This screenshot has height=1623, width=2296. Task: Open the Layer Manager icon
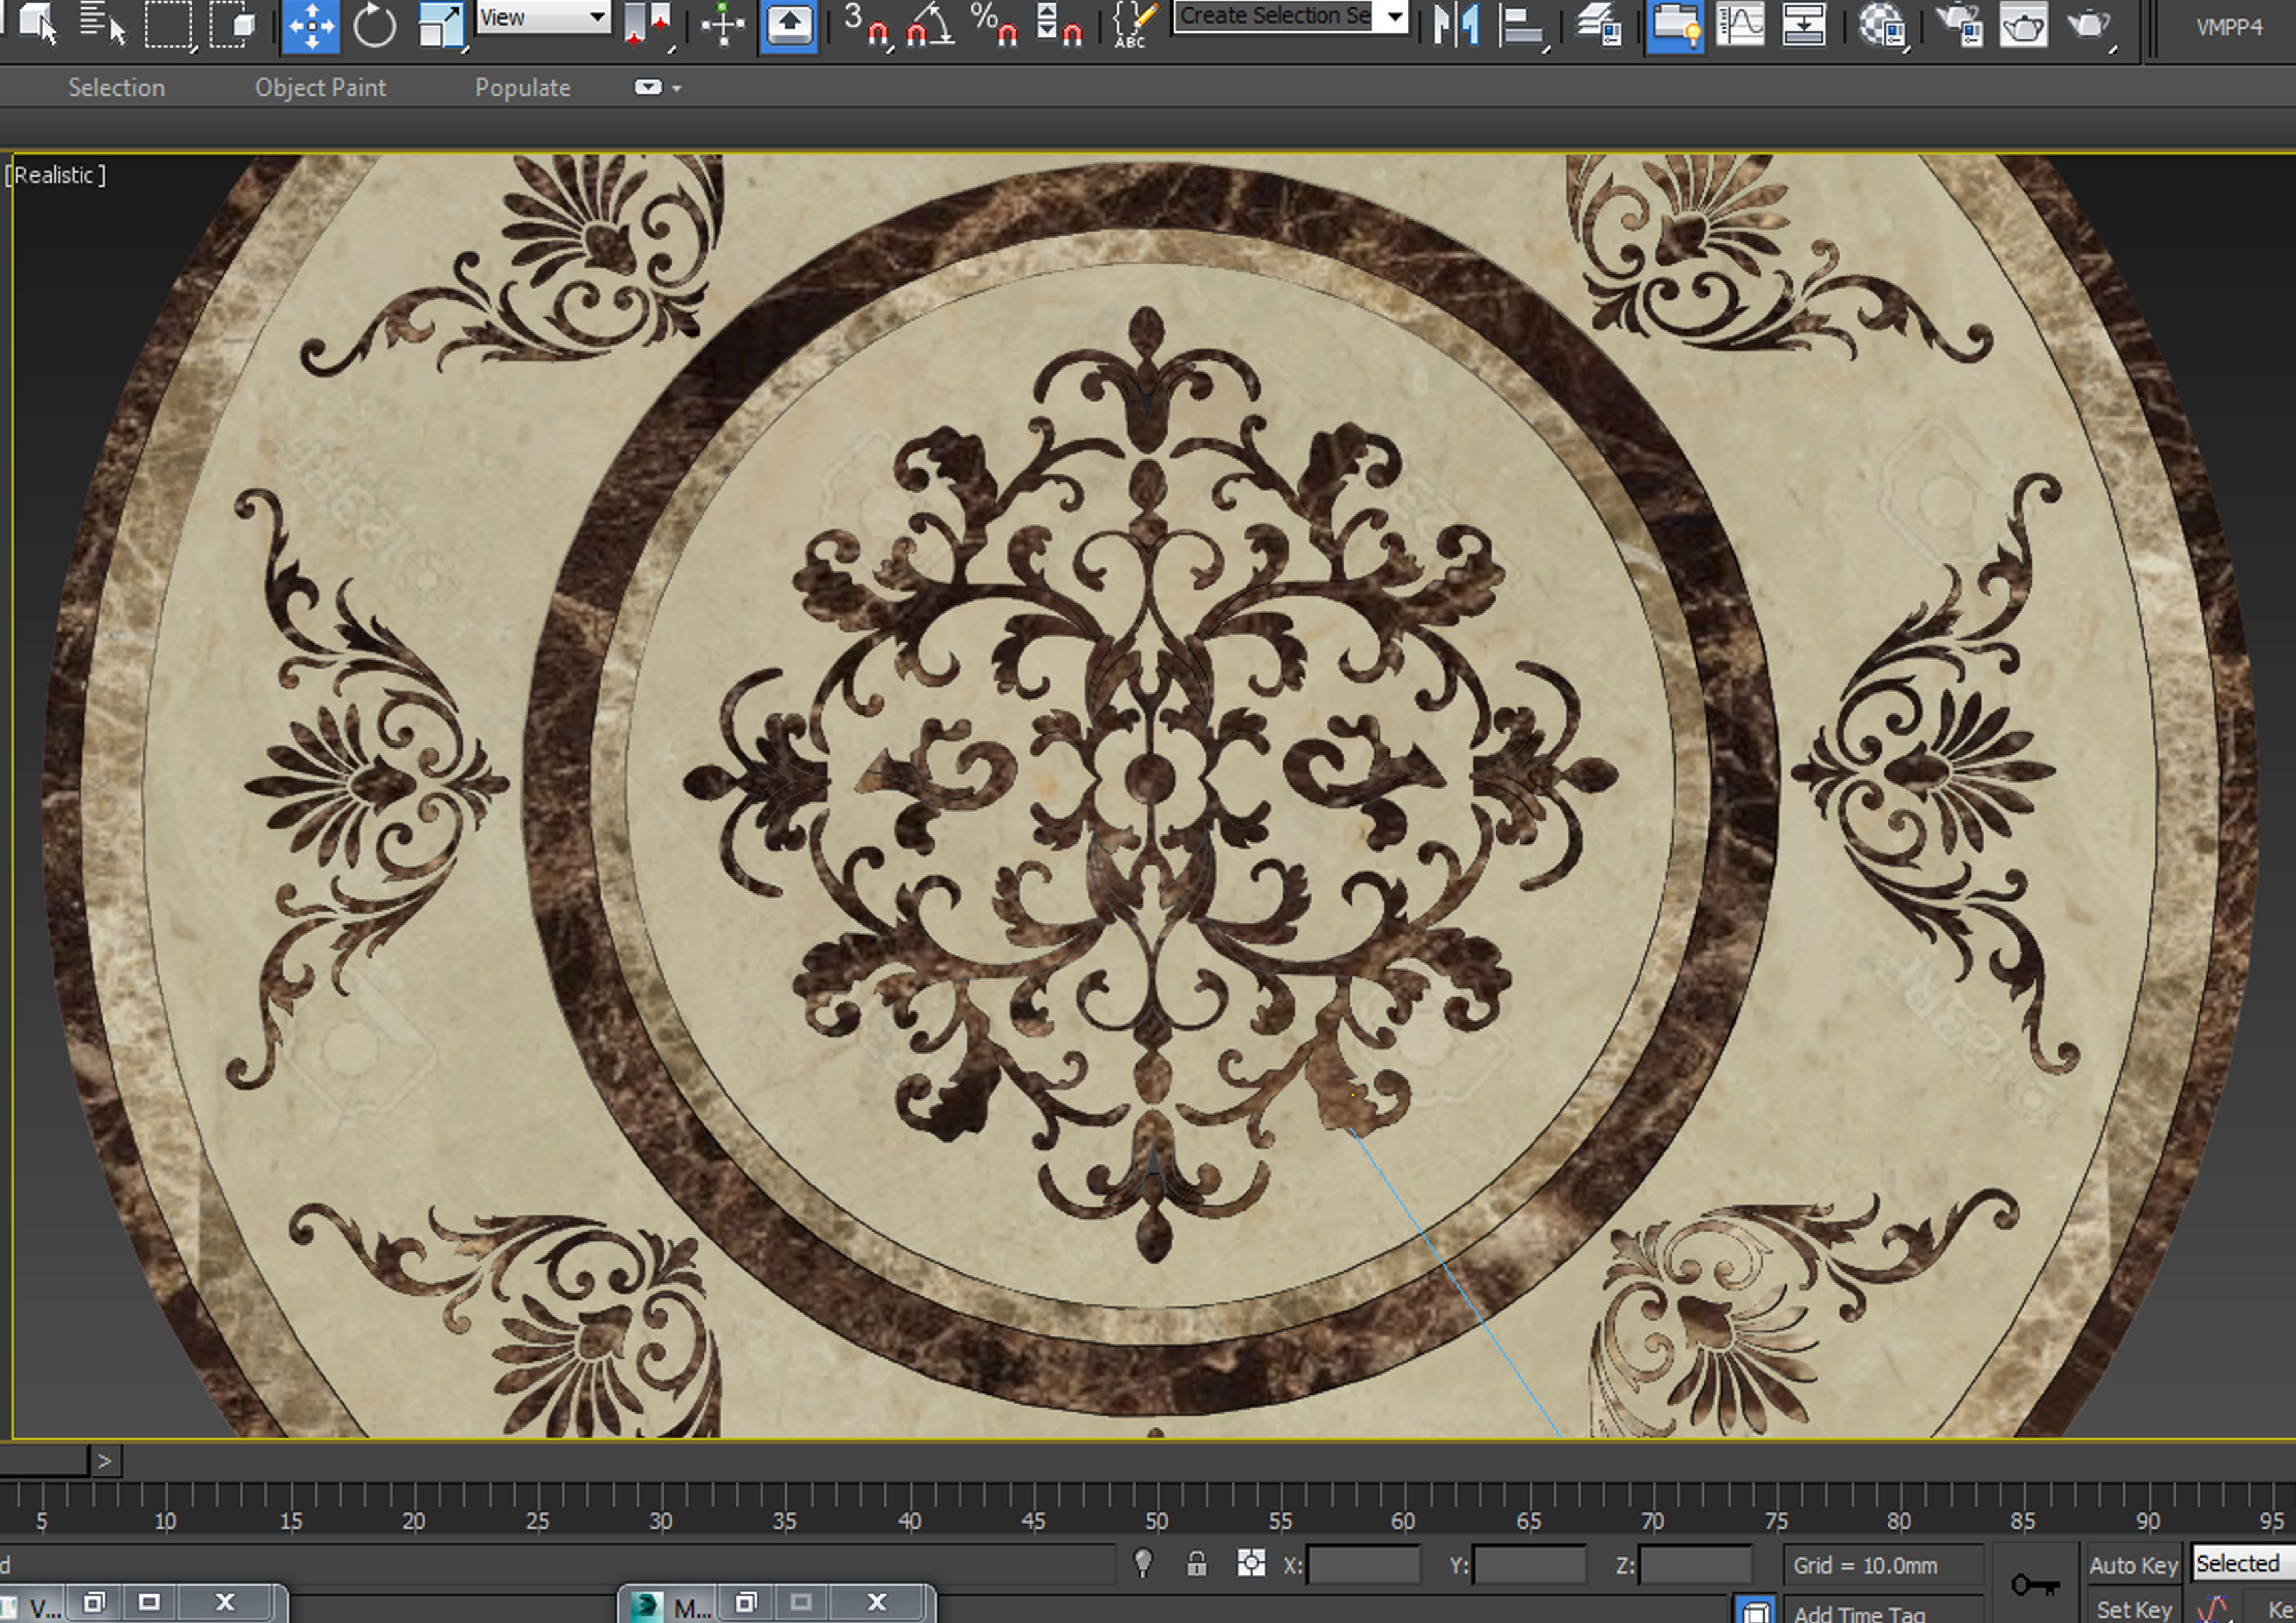(x=1598, y=24)
